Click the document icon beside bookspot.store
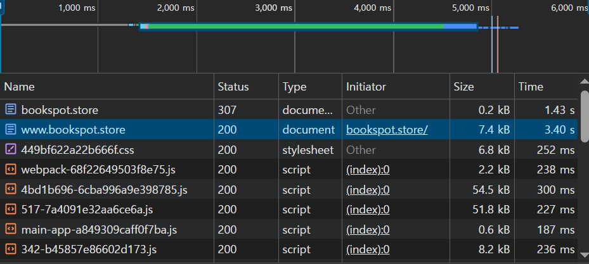Viewport: 589px width, 264px height. pos(11,110)
